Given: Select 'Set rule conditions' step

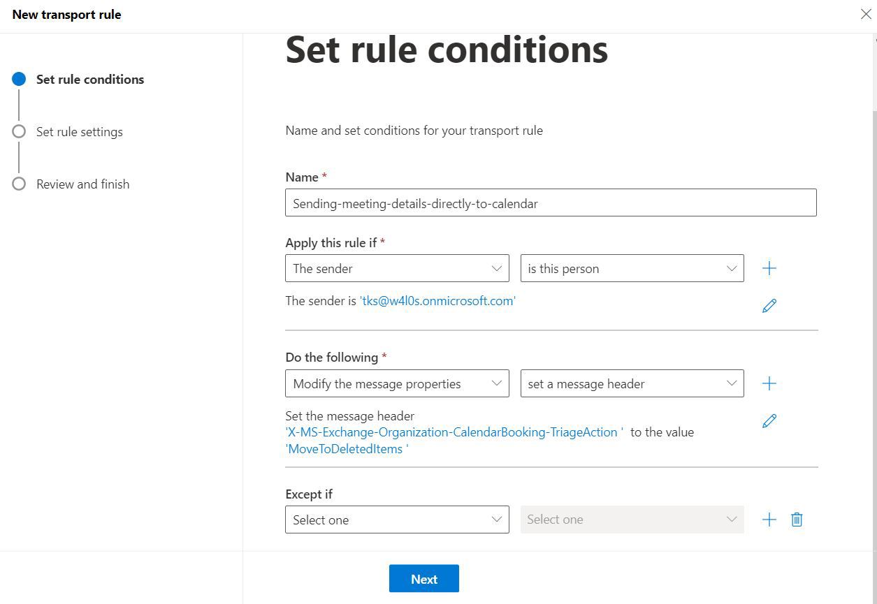Looking at the screenshot, I should coord(89,80).
